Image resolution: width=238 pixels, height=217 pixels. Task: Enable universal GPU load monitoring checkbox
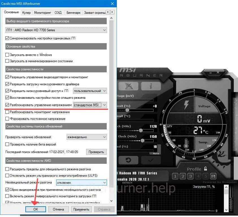pos(7,196)
